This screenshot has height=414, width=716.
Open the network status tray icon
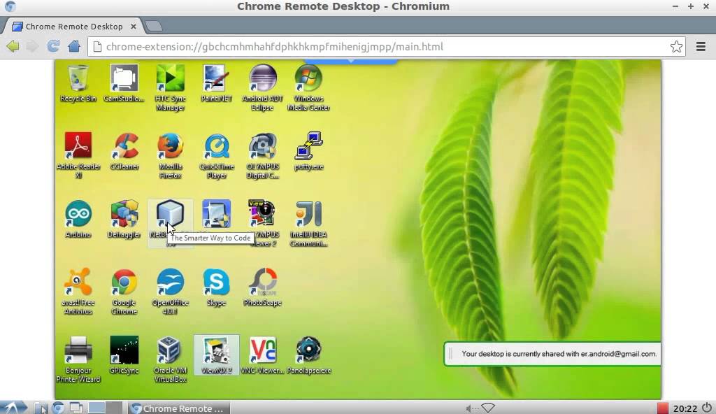pyautogui.click(x=488, y=408)
